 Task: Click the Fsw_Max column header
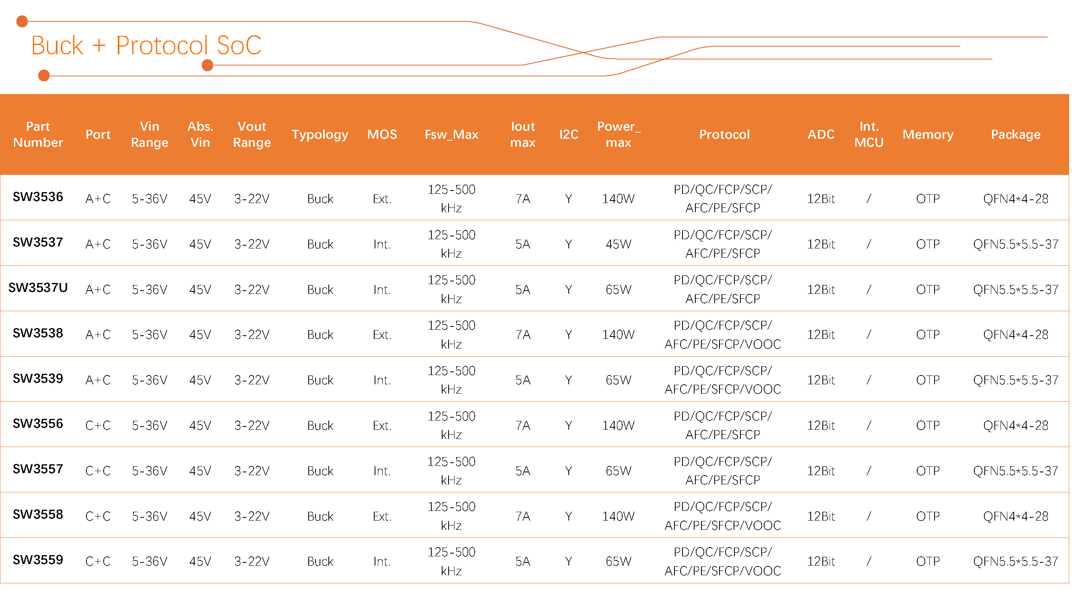(x=451, y=134)
